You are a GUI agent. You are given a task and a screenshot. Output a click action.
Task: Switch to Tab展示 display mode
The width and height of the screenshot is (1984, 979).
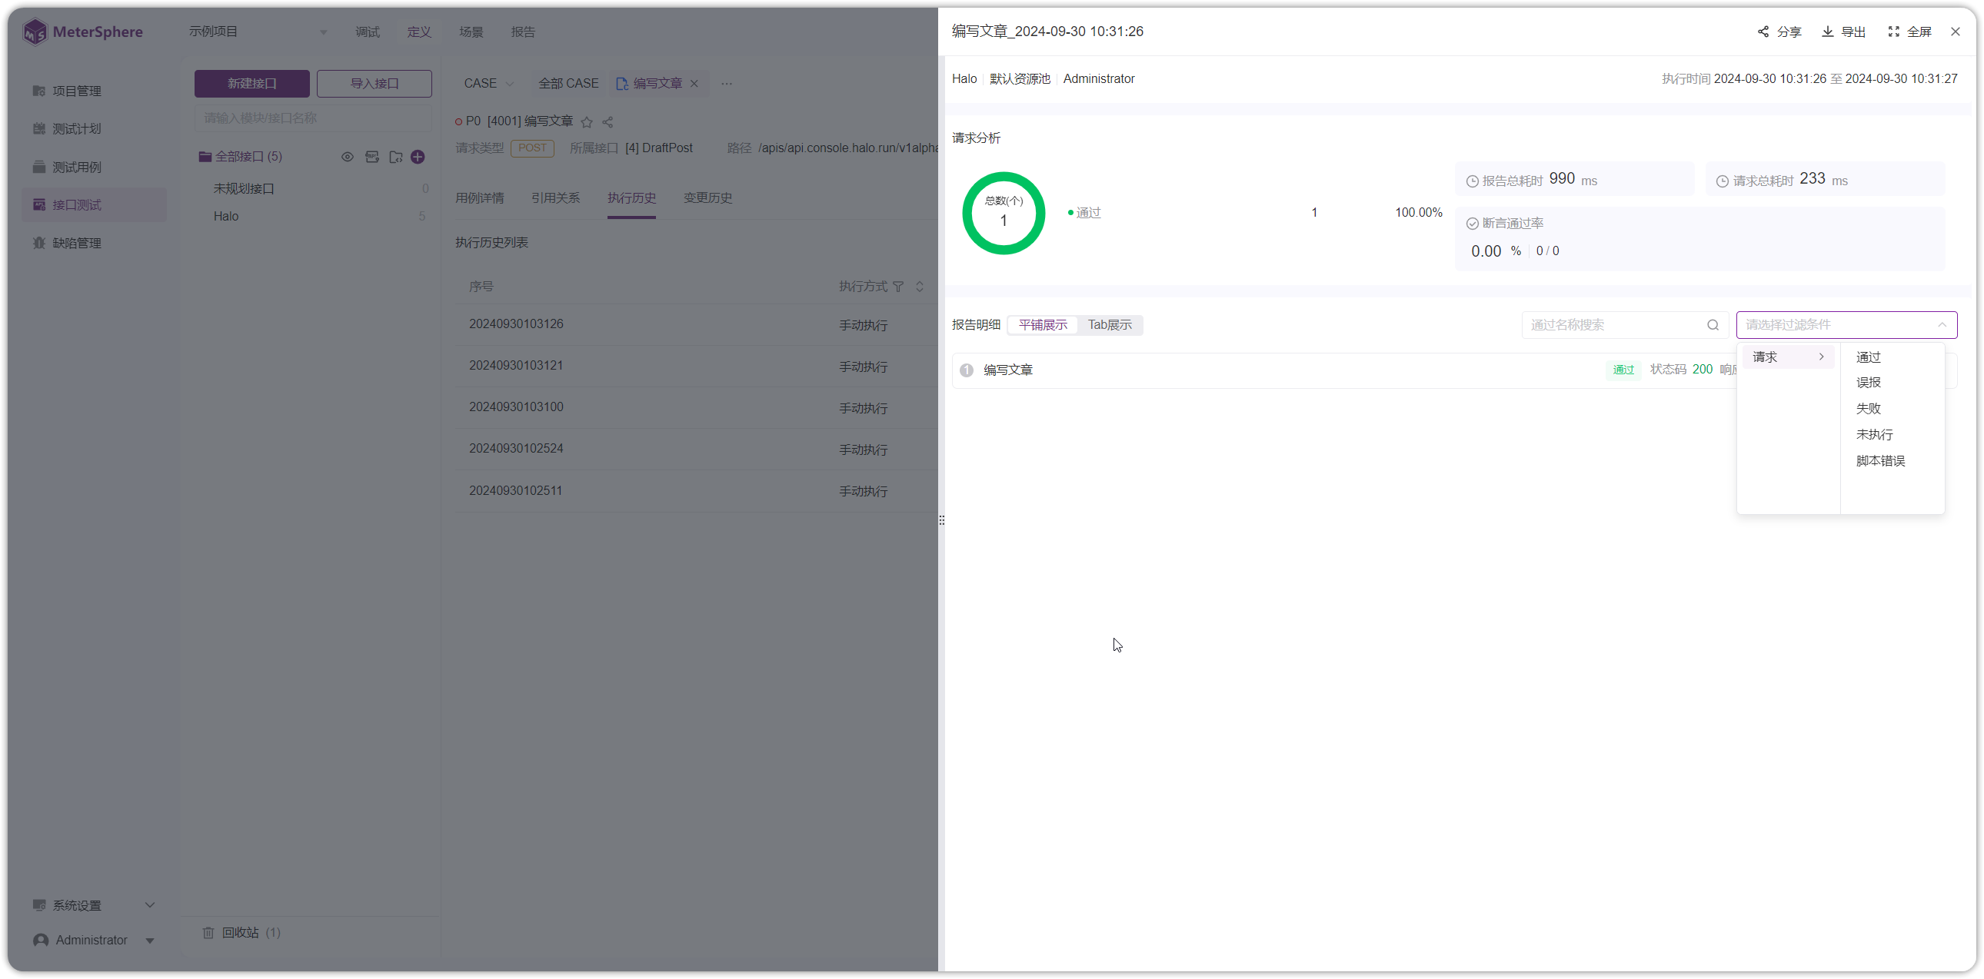coord(1109,325)
